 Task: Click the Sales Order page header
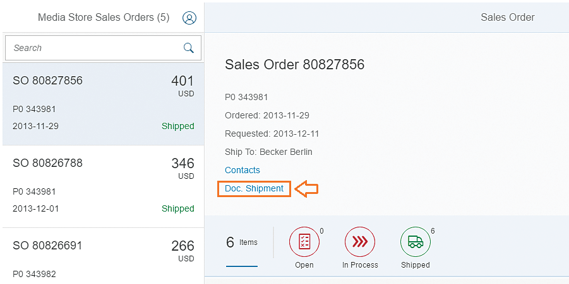[507, 17]
